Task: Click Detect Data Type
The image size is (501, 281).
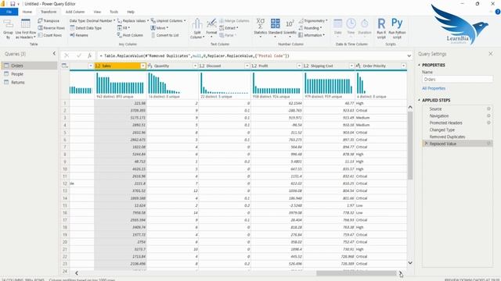Action: pyautogui.click(x=85, y=28)
